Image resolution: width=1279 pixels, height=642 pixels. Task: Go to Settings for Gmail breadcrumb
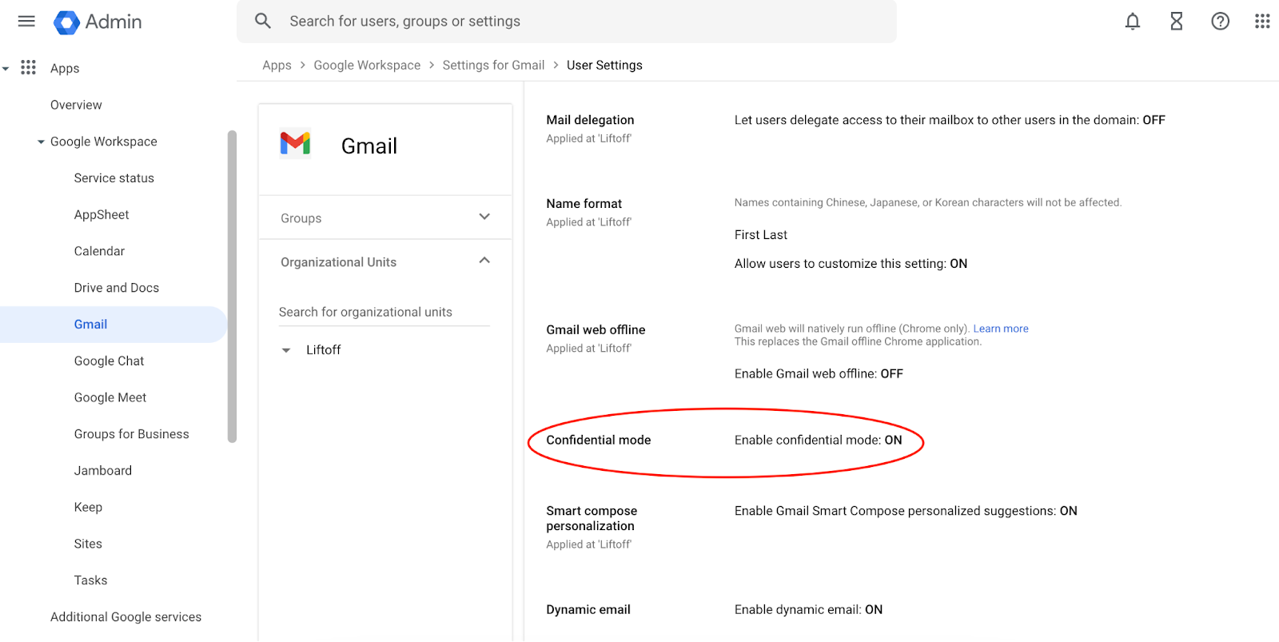(x=493, y=66)
